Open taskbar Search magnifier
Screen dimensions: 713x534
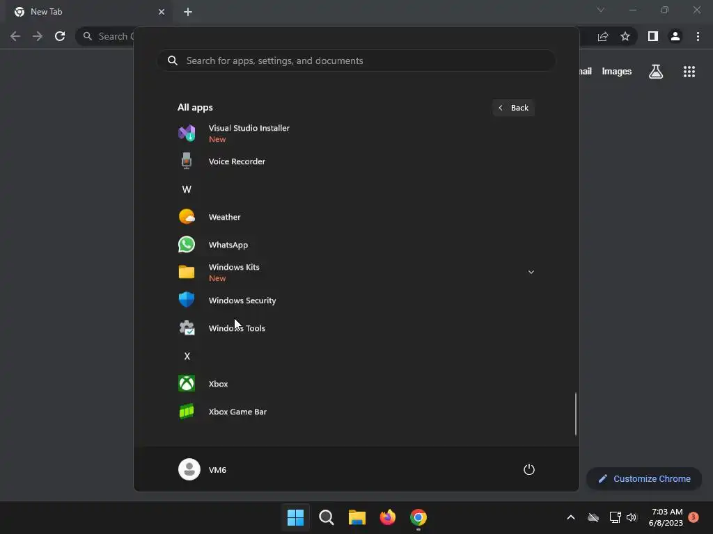coord(326,517)
